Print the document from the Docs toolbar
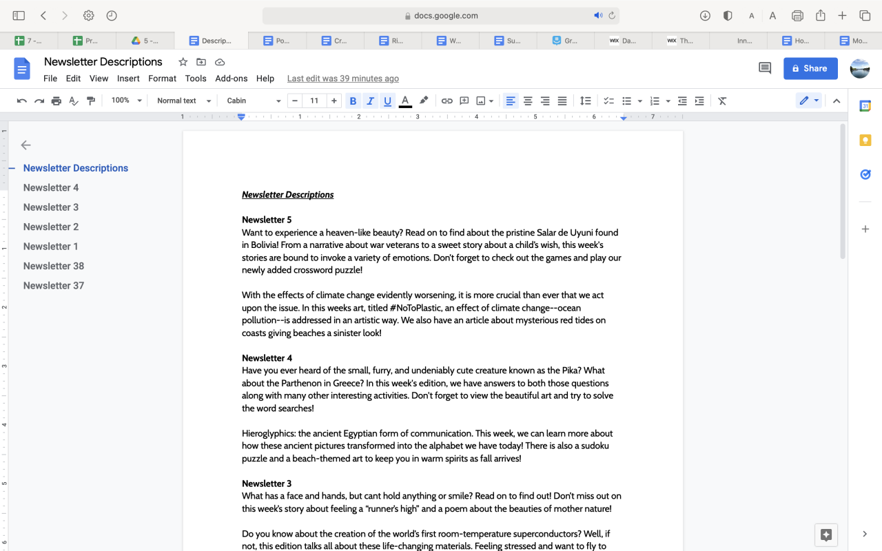Image resolution: width=882 pixels, height=551 pixels. coord(57,101)
